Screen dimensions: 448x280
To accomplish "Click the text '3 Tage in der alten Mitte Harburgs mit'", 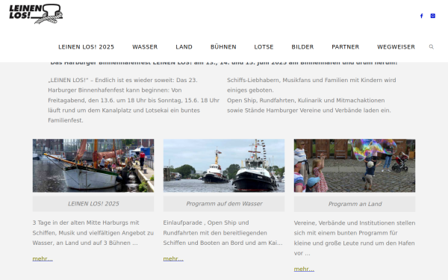I will click(86, 223).
